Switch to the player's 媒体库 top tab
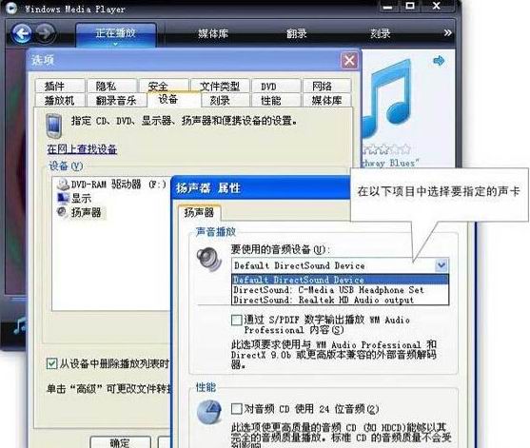 coord(213,33)
